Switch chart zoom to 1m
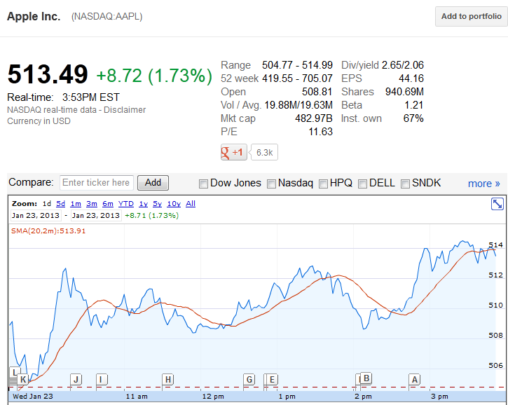This screenshot has width=508, height=405. tap(76, 204)
